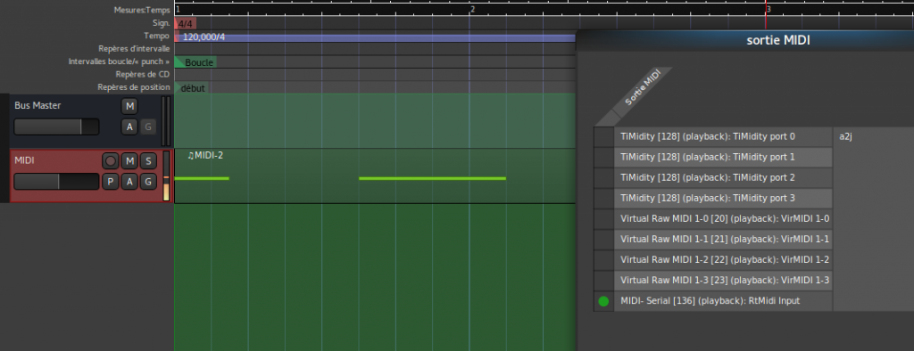Click the first short MIDI note

click(202, 178)
